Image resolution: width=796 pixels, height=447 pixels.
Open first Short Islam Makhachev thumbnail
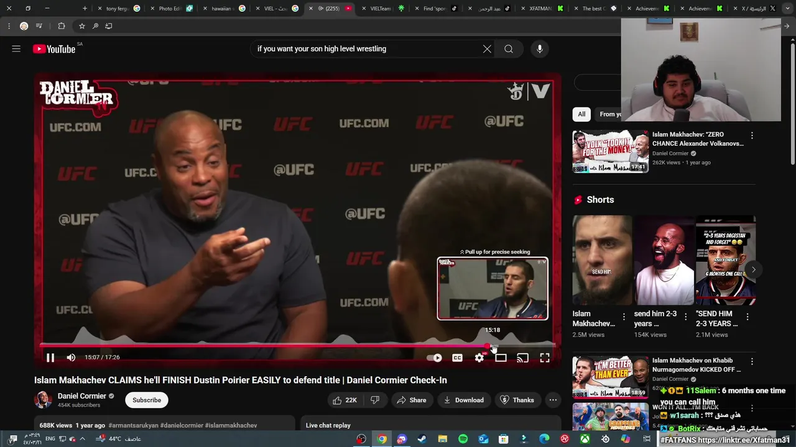click(602, 261)
